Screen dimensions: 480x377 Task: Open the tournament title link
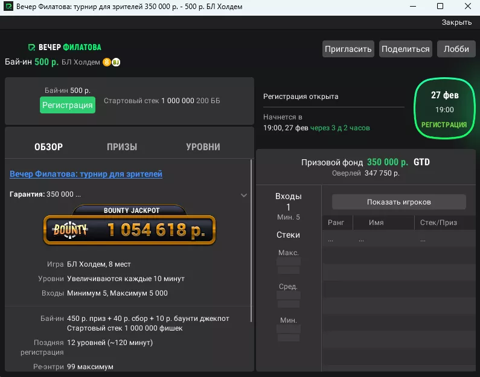(x=86, y=174)
